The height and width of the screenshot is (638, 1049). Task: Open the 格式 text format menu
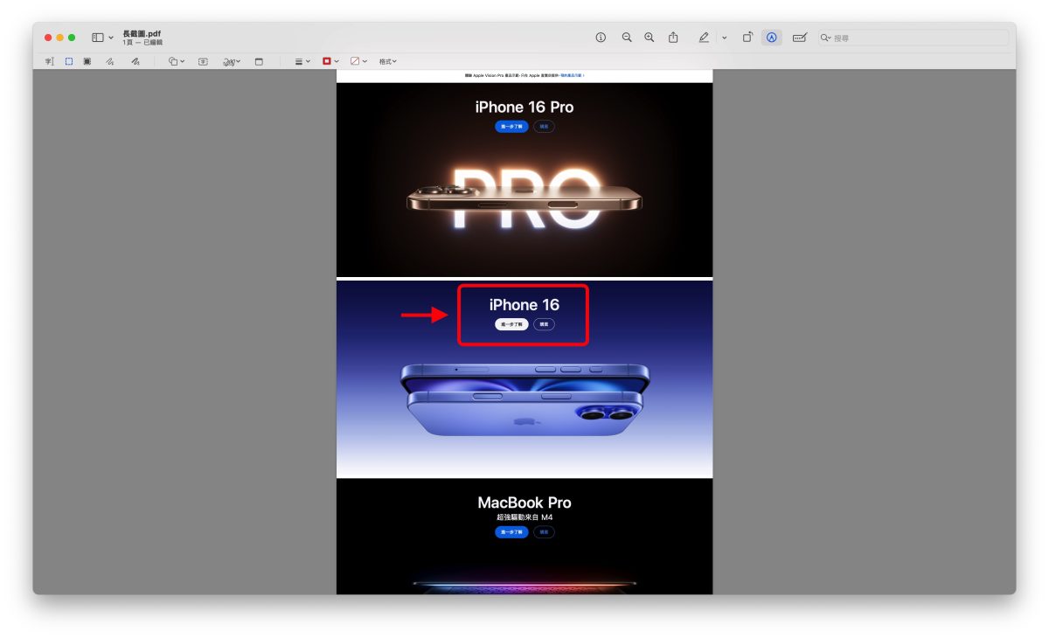(x=387, y=61)
